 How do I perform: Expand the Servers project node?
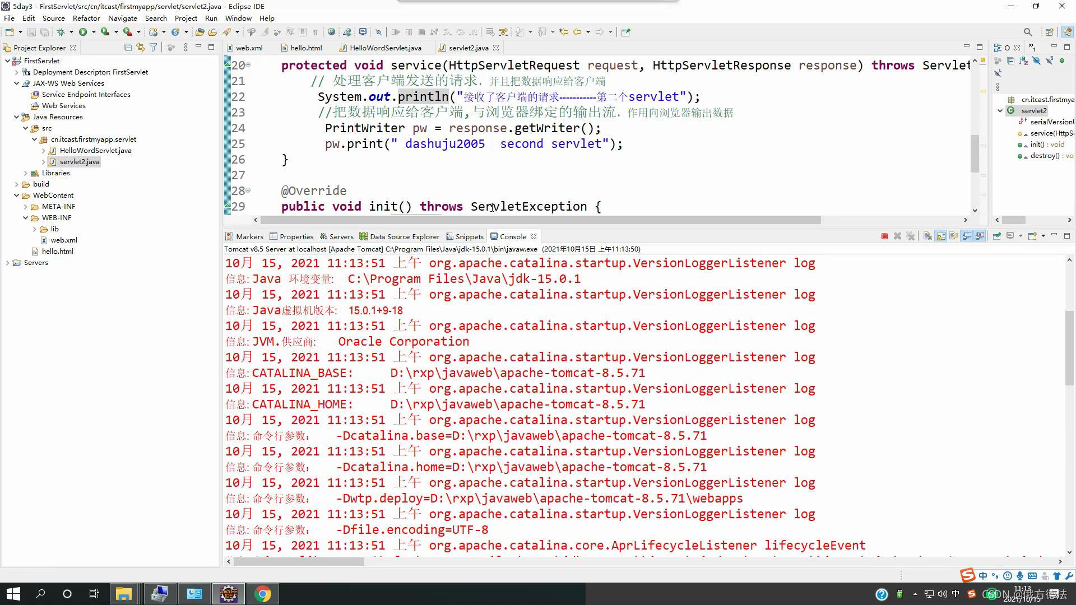tap(7, 262)
